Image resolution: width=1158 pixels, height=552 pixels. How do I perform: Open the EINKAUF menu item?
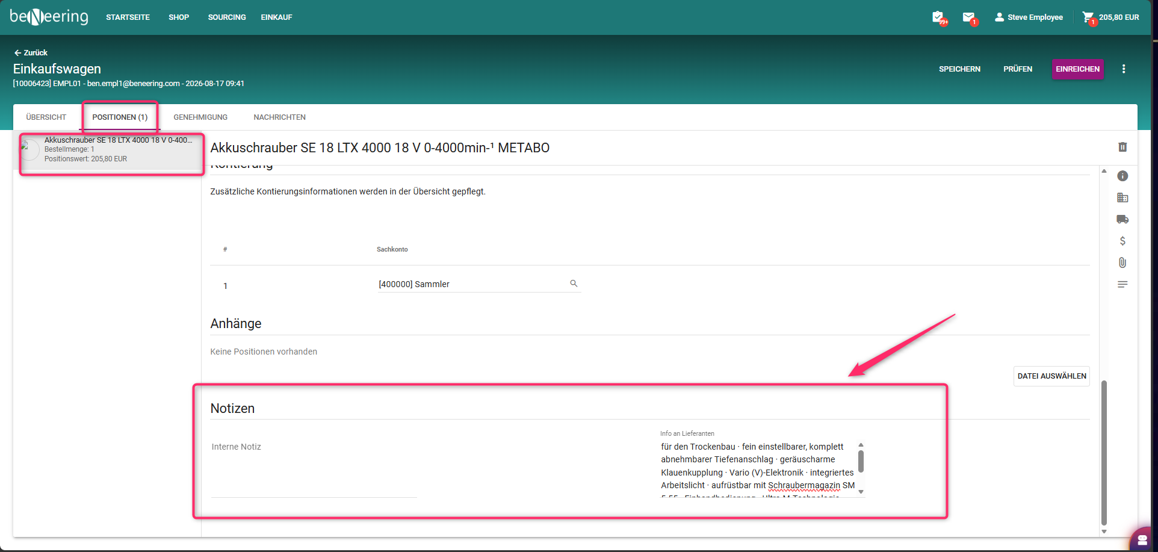(x=277, y=17)
